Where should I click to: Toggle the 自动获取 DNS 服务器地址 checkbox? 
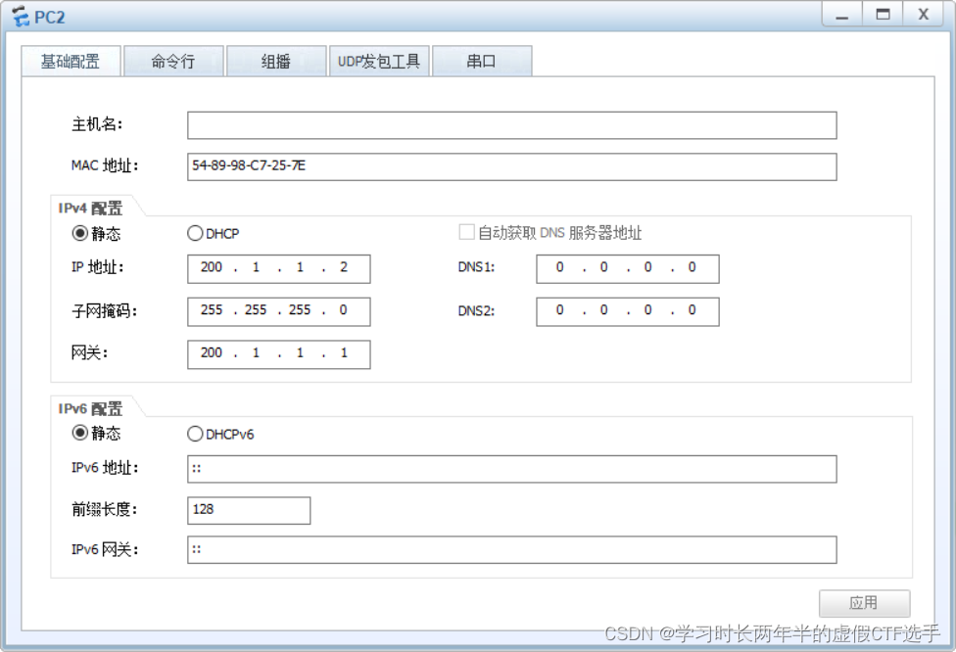coord(466,232)
